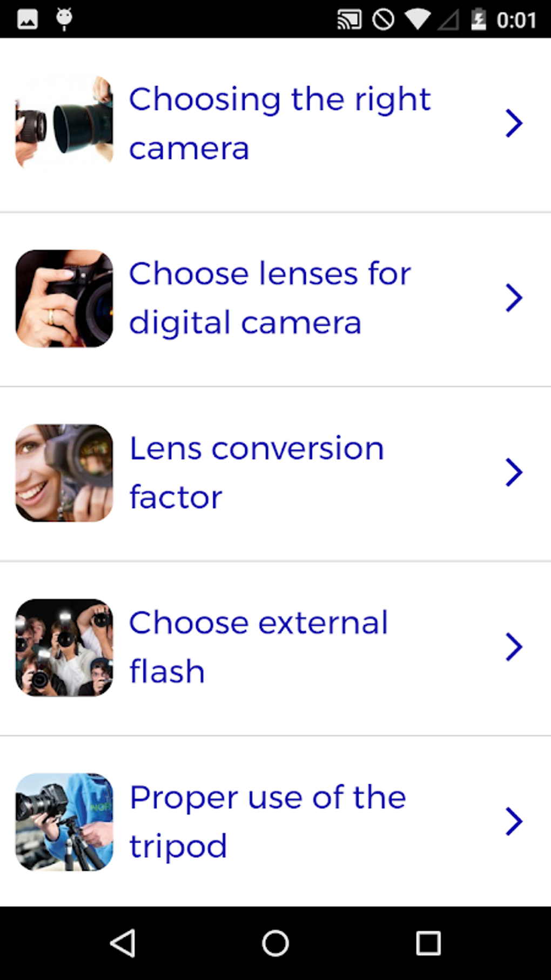Tap the cellular signal strength icon
551x980 pixels.
tap(449, 19)
